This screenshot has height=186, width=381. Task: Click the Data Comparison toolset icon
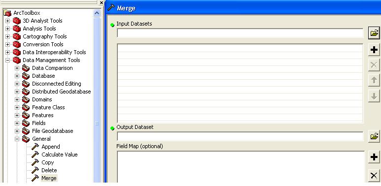[x=26, y=68]
